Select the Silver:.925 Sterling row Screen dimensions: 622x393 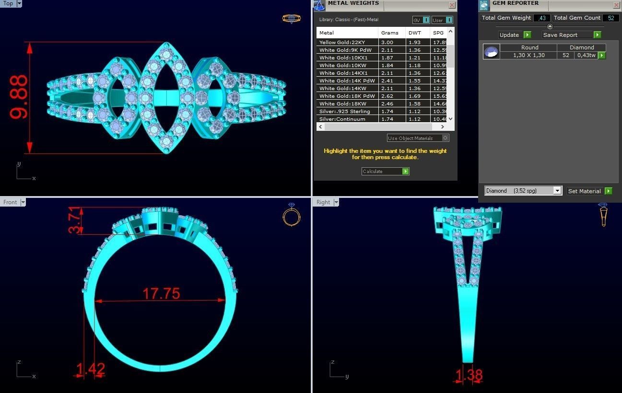382,111
